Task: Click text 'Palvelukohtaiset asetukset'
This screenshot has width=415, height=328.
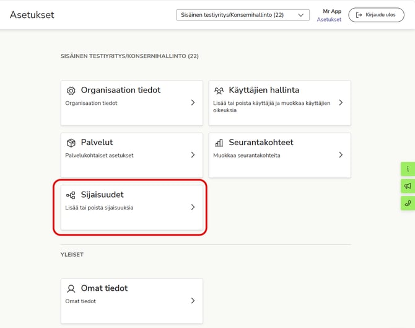Action: 99,156
